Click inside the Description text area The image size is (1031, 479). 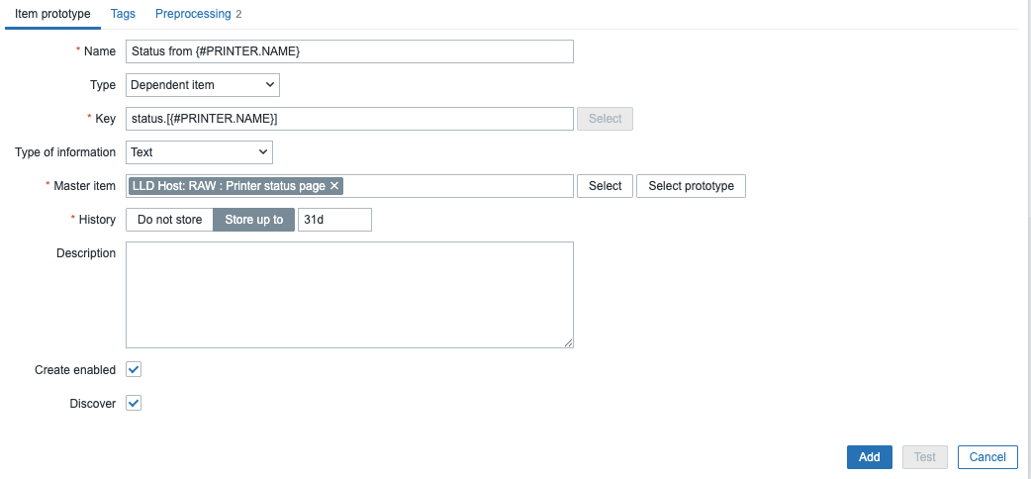tap(349, 295)
